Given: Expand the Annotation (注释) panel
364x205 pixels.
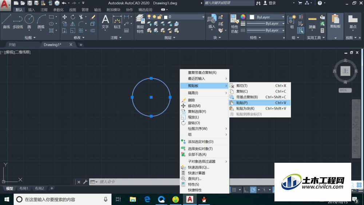Looking at the screenshot, I should click(116, 38).
